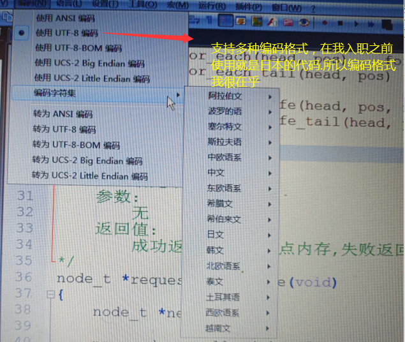Click the copy icon at toolbar left

click(7, 17)
